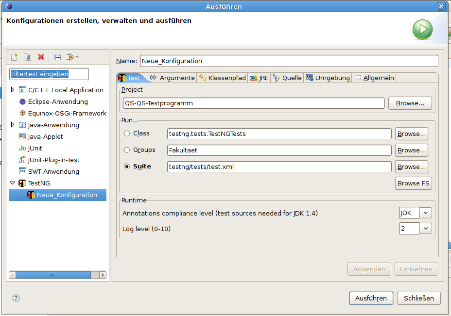
Task: Click the Project text field
Action: pyautogui.click(x=254, y=103)
